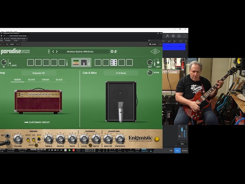Screen dimensions: 245x184
Task: Open the Browse tab
Action: (x=185, y=151)
